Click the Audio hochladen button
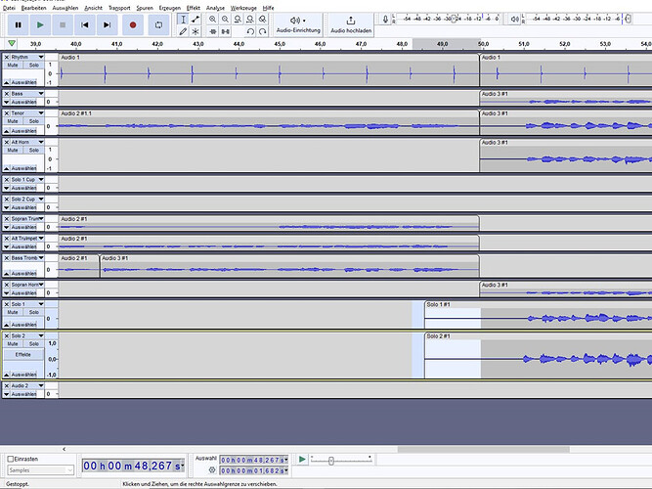 pos(351,24)
